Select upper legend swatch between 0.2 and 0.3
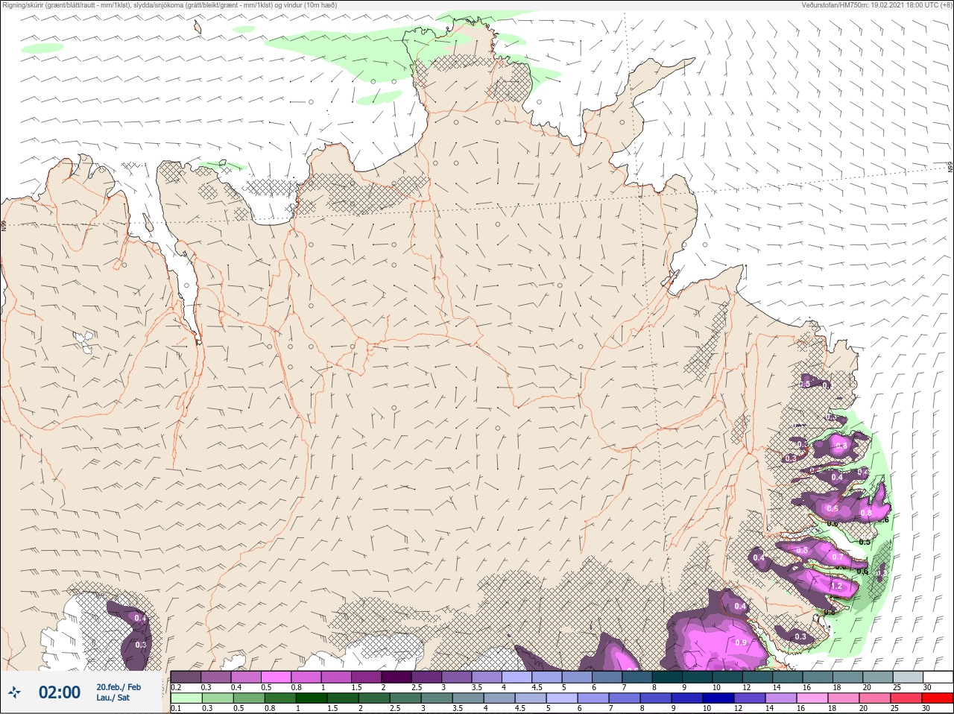This screenshot has height=714, width=954. coord(186,677)
